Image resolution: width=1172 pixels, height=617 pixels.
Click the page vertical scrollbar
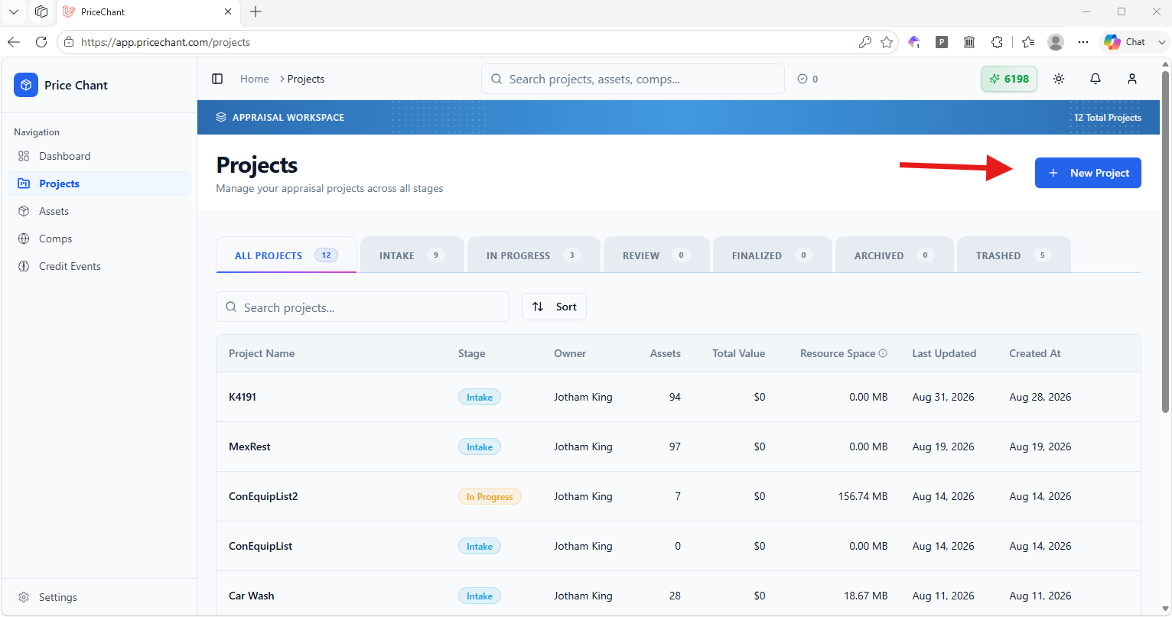[1165, 242]
